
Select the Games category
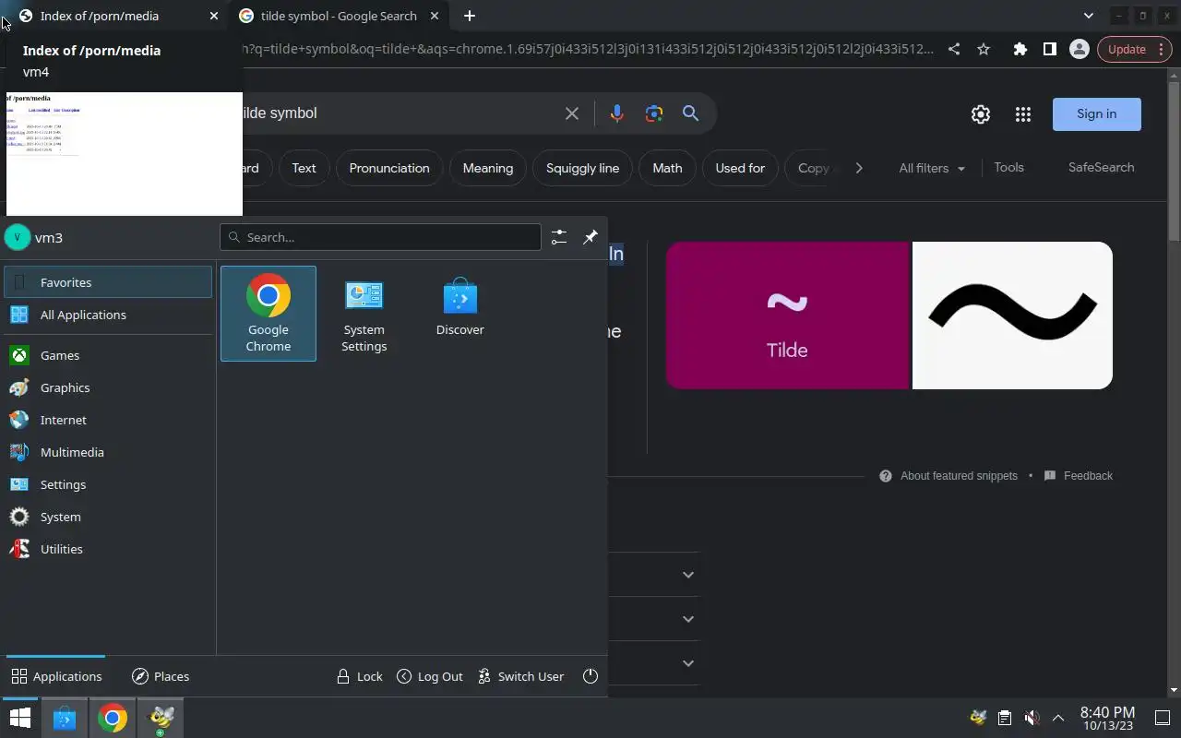click(108, 355)
